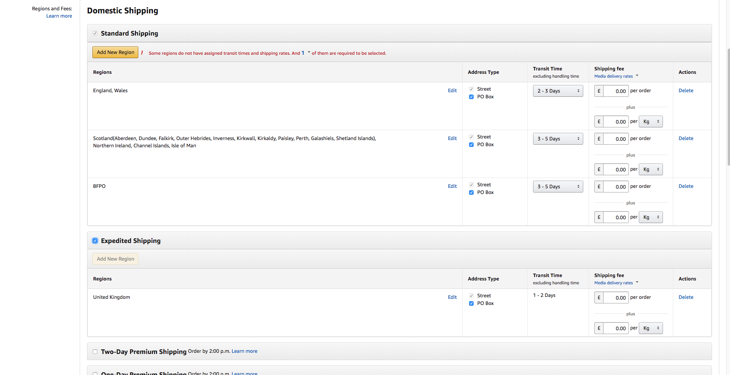Screen dimensions: 730x375
Task: Delete the BFPO region
Action: pos(686,186)
